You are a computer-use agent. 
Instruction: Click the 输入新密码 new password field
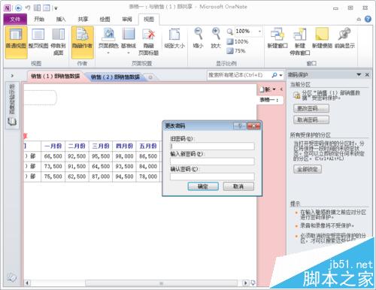pyautogui.click(x=212, y=162)
